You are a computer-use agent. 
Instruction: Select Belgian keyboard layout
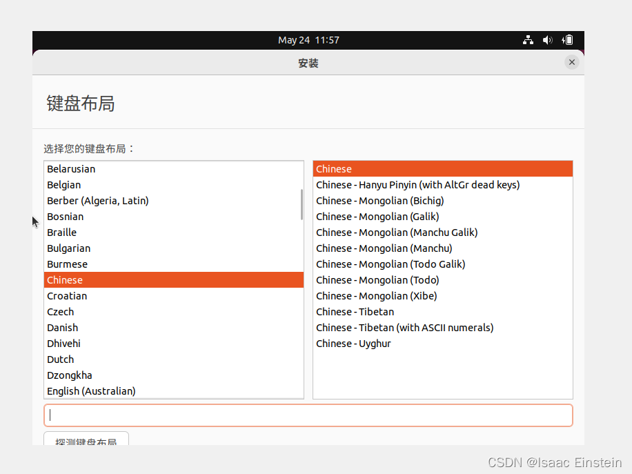(174, 185)
